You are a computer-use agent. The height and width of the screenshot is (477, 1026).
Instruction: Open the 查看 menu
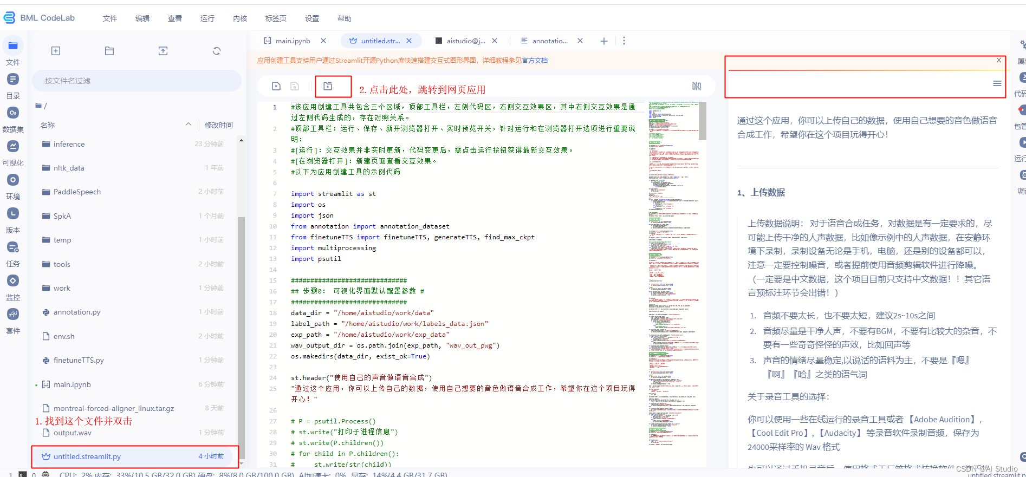pyautogui.click(x=175, y=18)
